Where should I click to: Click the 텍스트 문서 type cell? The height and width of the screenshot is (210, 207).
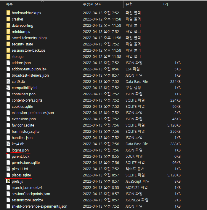(135, 169)
